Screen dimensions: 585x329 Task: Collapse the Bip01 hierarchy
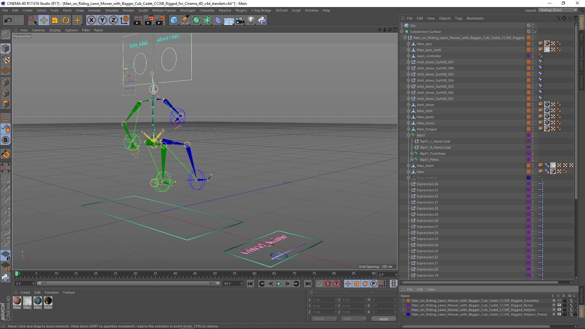pos(409,135)
